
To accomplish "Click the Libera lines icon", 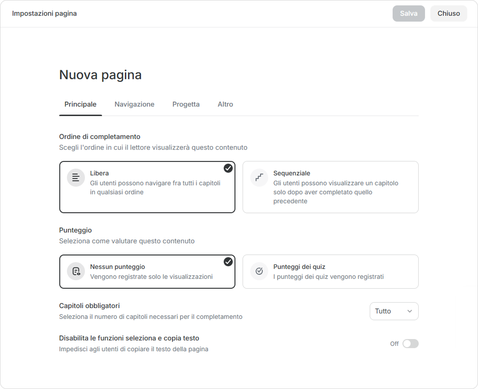I will (x=76, y=178).
